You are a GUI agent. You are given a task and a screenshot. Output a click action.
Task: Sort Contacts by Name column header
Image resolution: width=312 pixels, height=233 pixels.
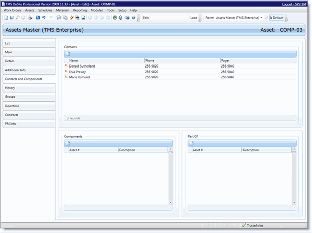106,60
